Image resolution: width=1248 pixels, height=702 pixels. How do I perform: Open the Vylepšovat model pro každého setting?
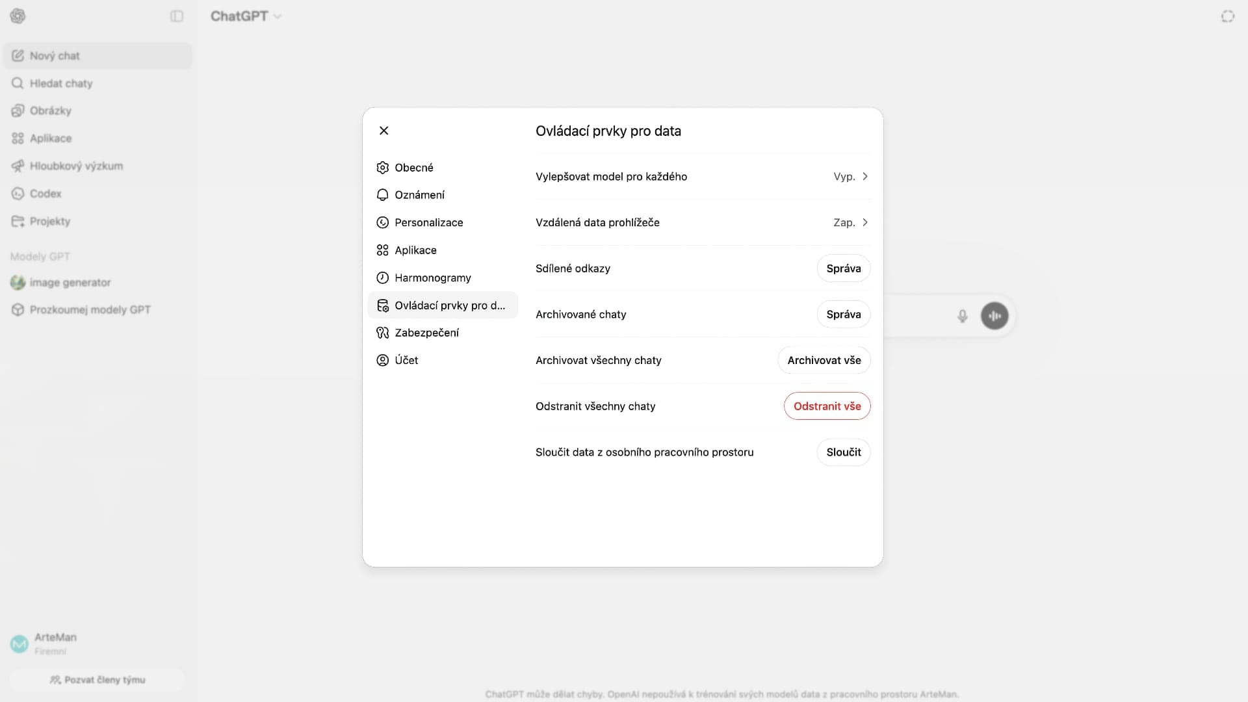point(702,177)
